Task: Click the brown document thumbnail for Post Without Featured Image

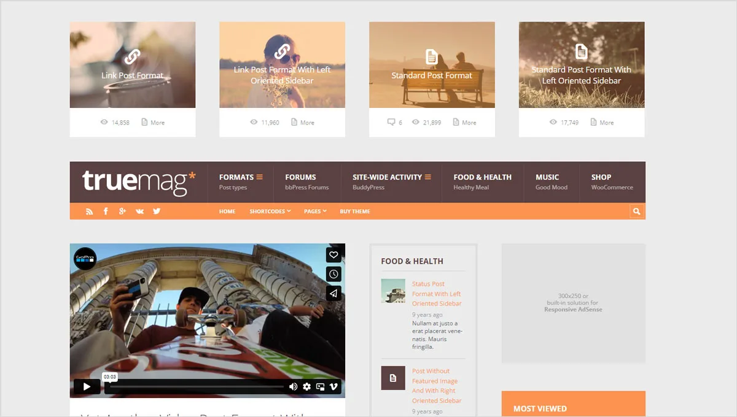Action: point(393,378)
